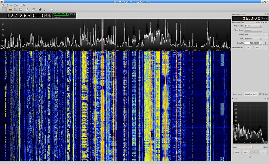This screenshot has width=269, height=164.
Task: Click the save settings floppy icon
Action: coord(20,9)
